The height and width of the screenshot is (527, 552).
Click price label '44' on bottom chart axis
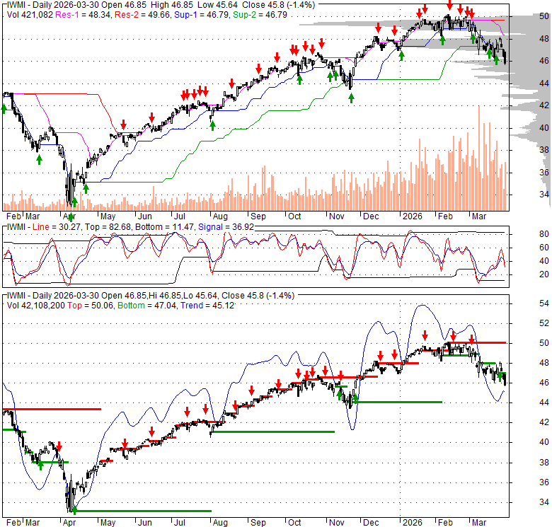click(544, 403)
